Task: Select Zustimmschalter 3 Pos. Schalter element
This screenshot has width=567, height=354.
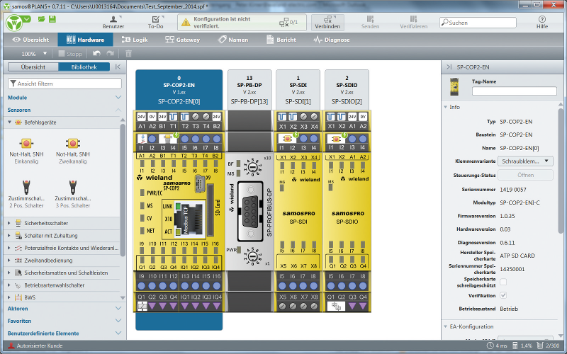Action: 73,194
